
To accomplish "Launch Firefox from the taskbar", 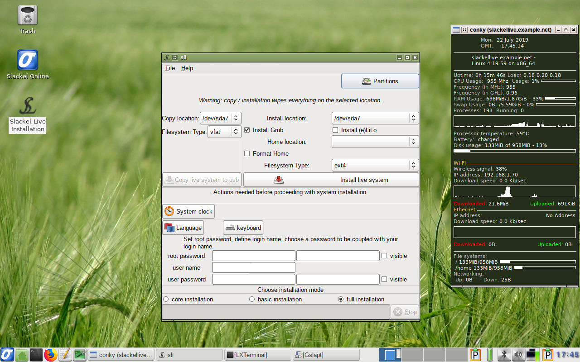I will (x=50, y=355).
